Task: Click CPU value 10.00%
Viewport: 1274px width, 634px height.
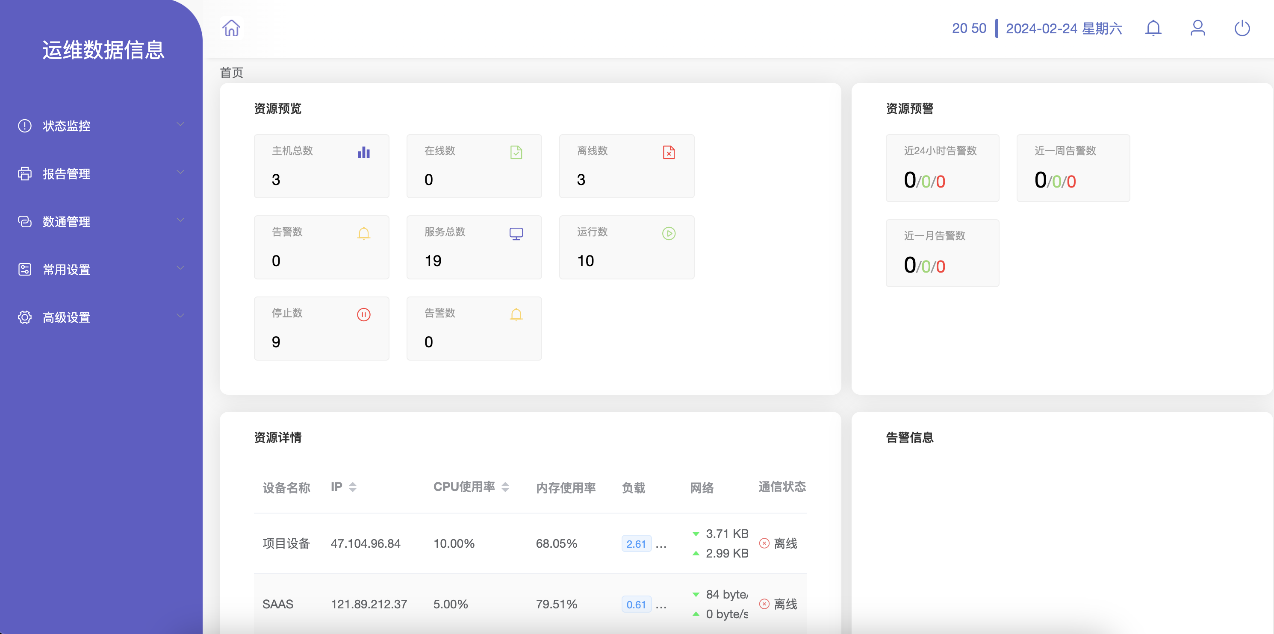Action: pos(454,543)
